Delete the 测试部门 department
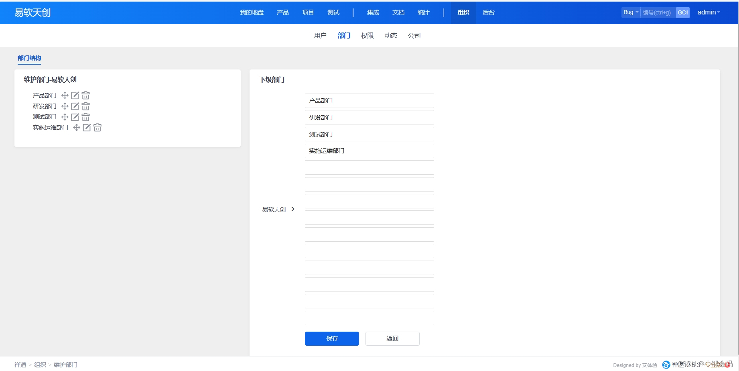The image size is (739, 371). pos(85,117)
